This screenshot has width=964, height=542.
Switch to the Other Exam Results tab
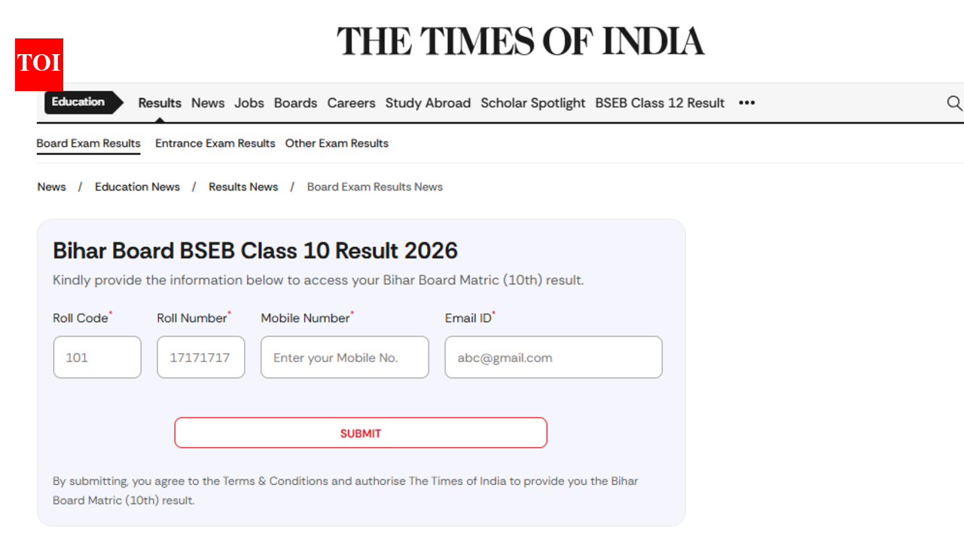click(337, 143)
